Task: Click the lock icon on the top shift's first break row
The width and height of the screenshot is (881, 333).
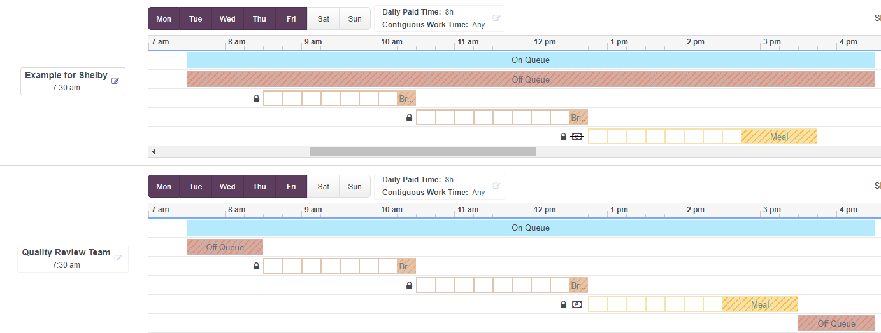Action: pyautogui.click(x=256, y=99)
